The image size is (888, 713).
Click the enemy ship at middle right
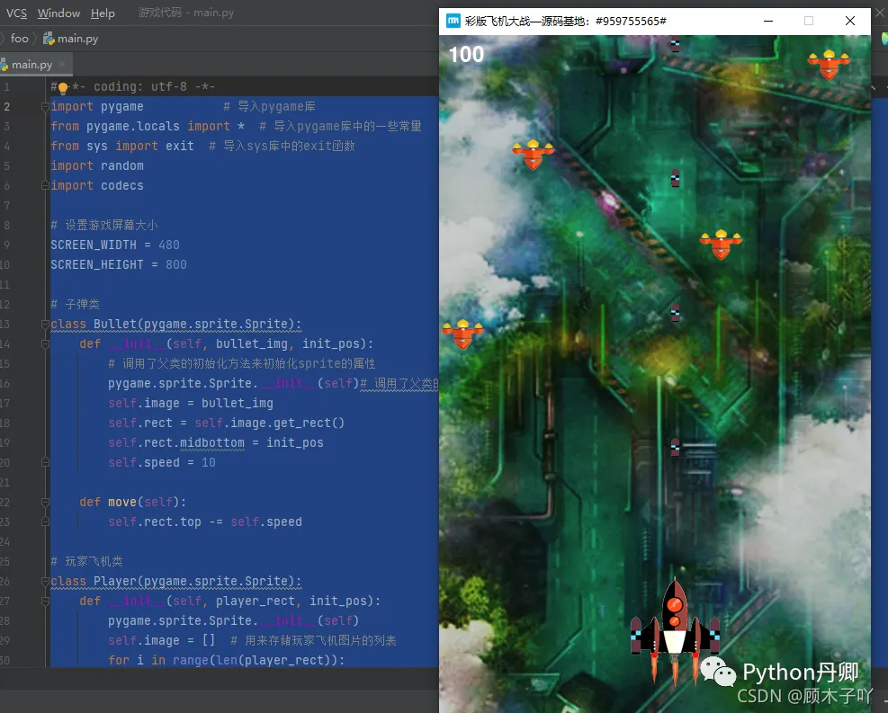point(721,245)
